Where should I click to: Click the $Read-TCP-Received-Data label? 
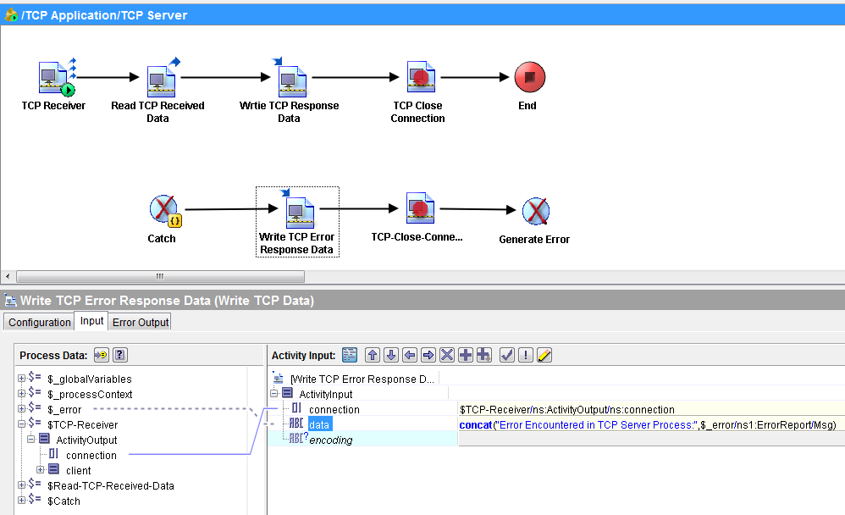110,486
